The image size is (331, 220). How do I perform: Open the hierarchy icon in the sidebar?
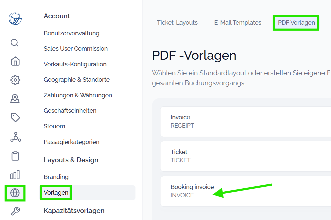tap(15, 137)
